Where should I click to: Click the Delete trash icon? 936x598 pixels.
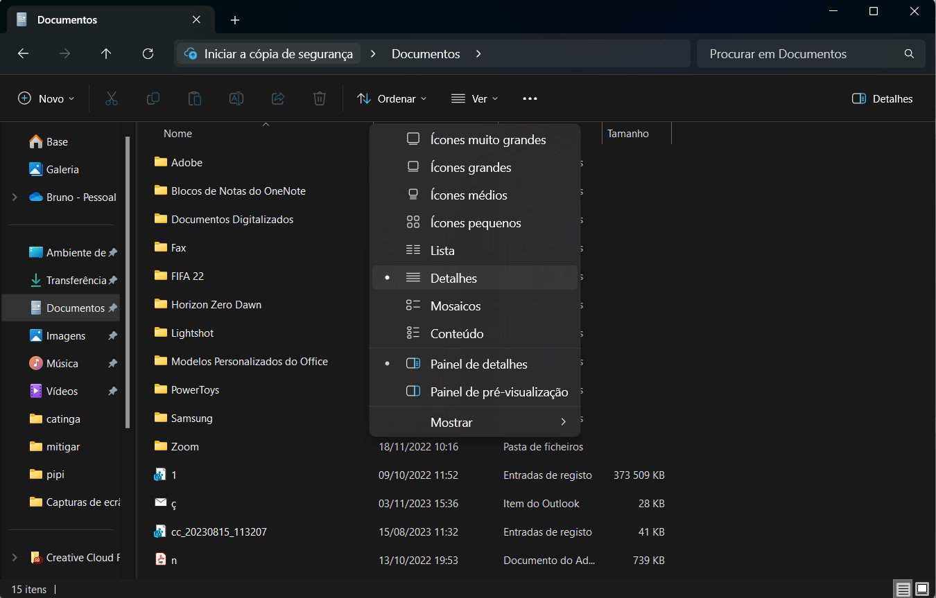tap(320, 98)
